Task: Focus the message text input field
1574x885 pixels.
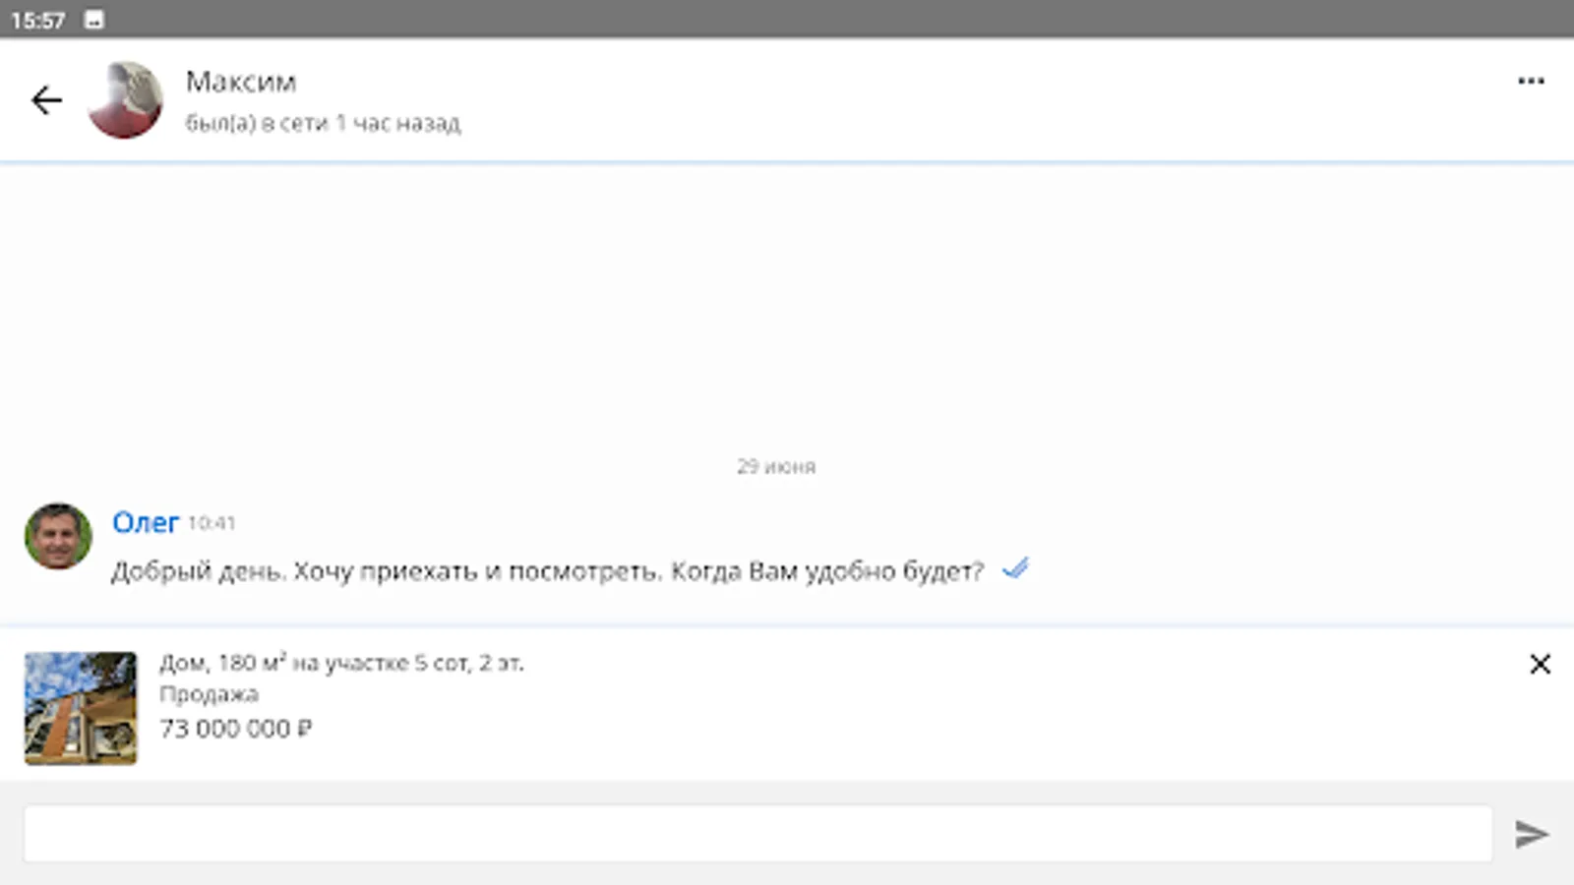Action: pyautogui.click(x=757, y=834)
